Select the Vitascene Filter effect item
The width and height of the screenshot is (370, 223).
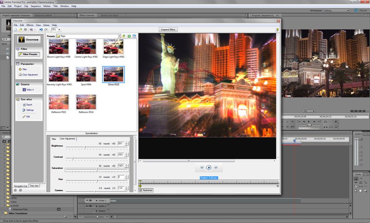pyautogui.click(x=20, y=209)
